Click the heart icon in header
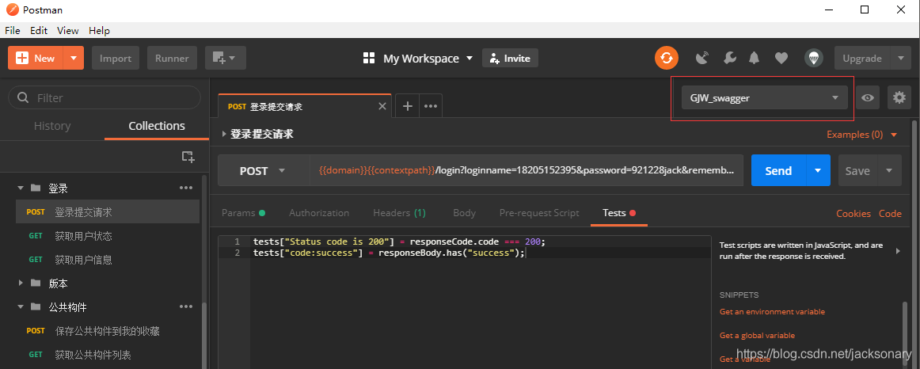The width and height of the screenshot is (920, 369). point(781,58)
